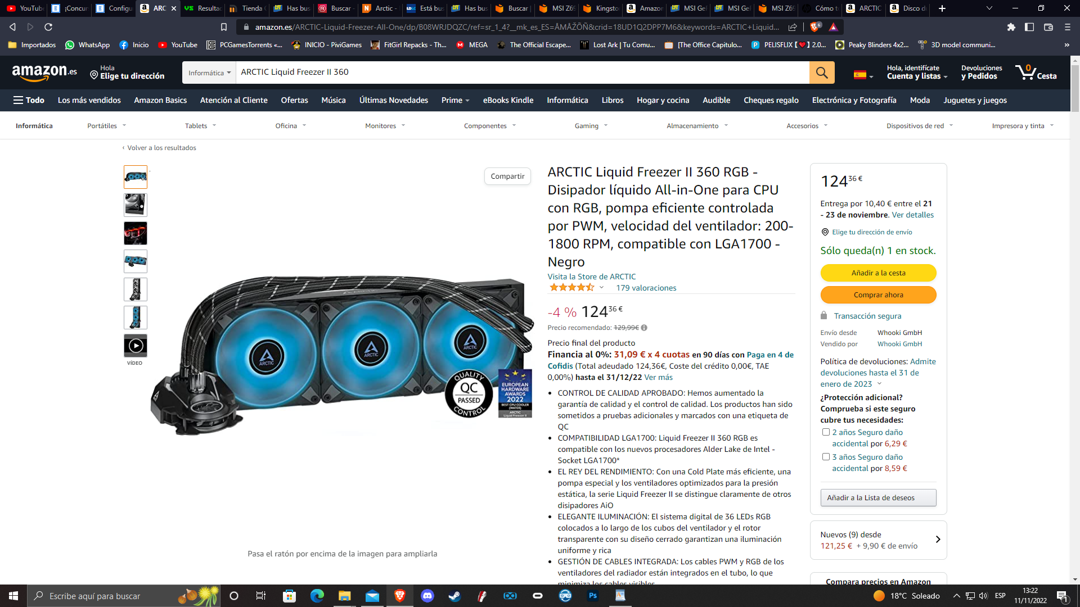Open the Informática search category dropdown
Viewport: 1080px width, 607px height.
pyautogui.click(x=209, y=73)
